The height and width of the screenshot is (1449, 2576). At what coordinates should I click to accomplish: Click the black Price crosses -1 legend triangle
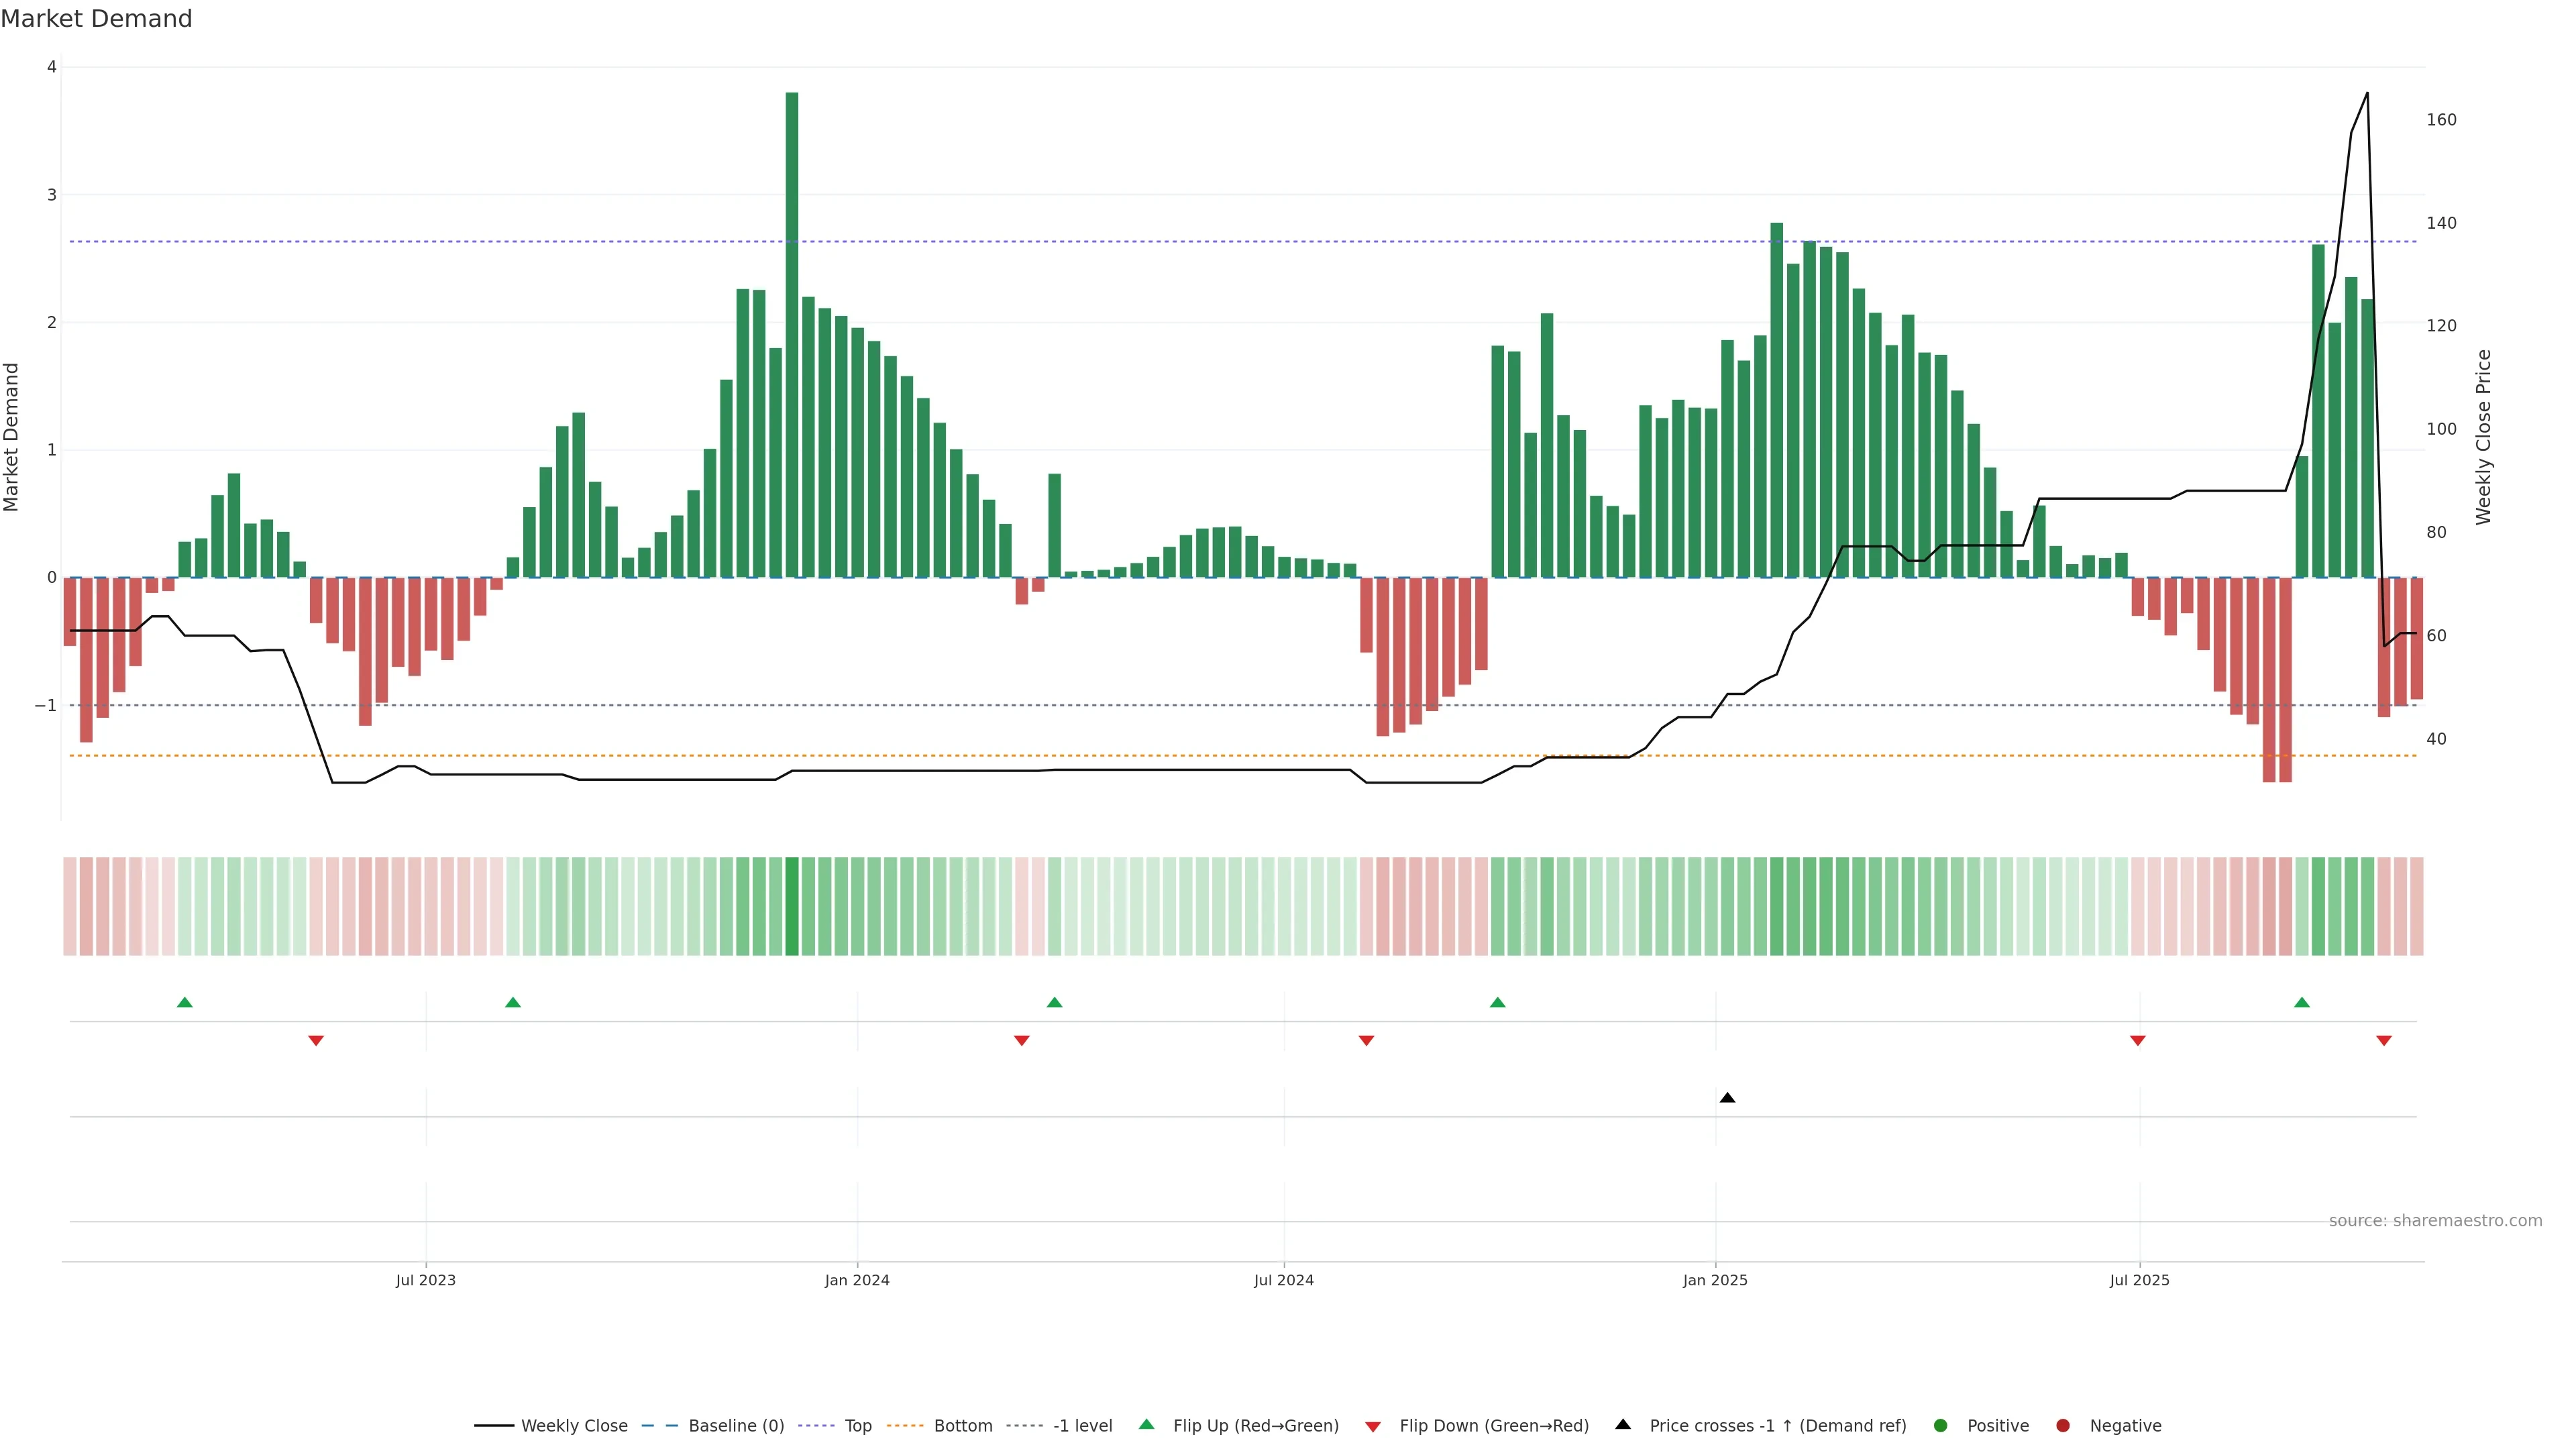[1623, 1425]
